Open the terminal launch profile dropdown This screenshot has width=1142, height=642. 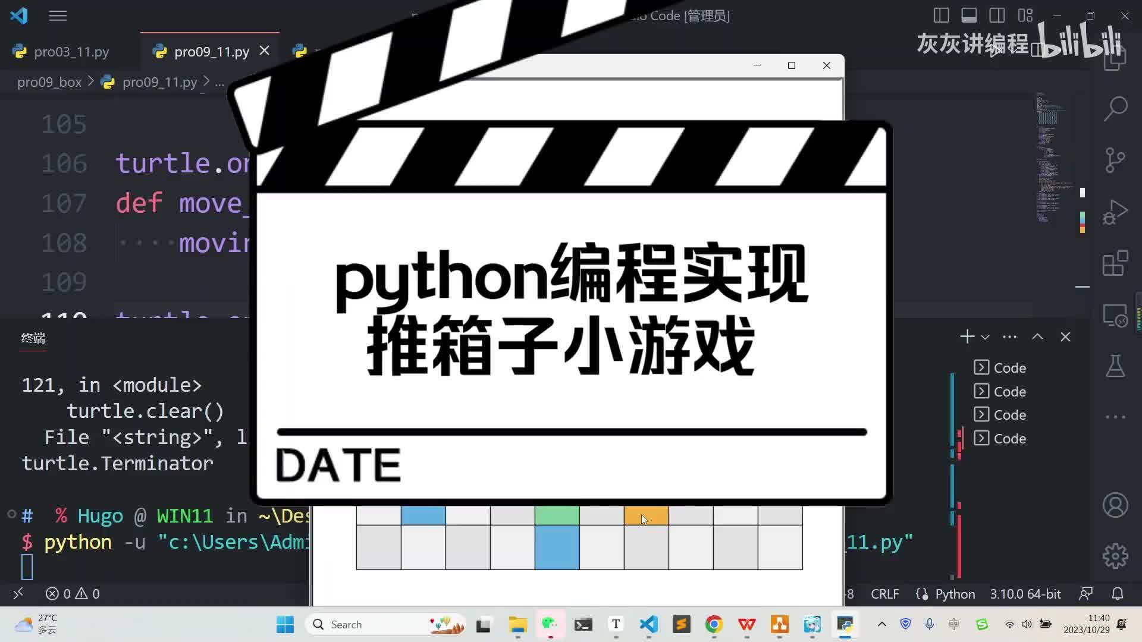click(x=985, y=337)
